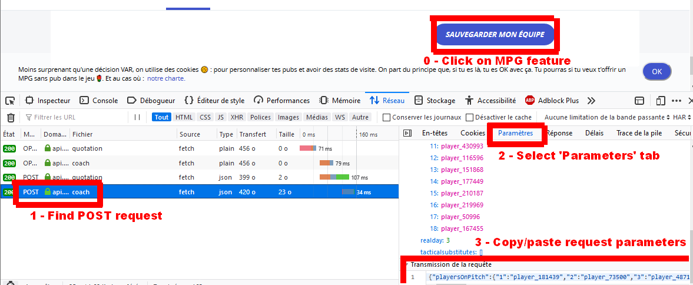The image size is (693, 285).
Task: Filter requests by Images
Action: [288, 118]
